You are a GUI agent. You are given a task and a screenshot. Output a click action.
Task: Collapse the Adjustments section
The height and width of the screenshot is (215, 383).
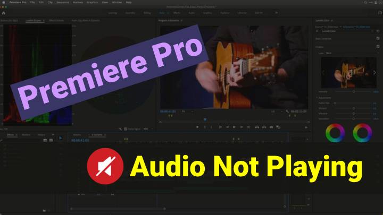pos(317,98)
